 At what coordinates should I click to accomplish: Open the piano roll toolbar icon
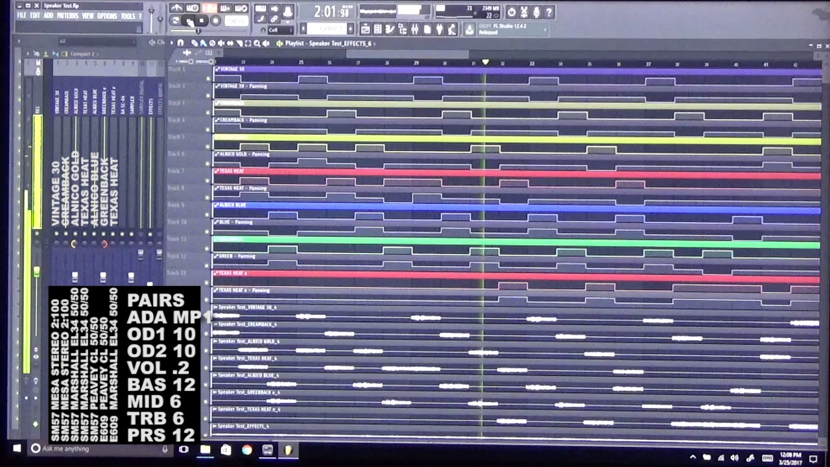point(390,29)
